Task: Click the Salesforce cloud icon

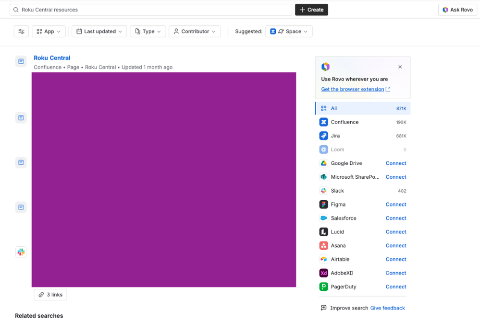Action: [x=323, y=218]
